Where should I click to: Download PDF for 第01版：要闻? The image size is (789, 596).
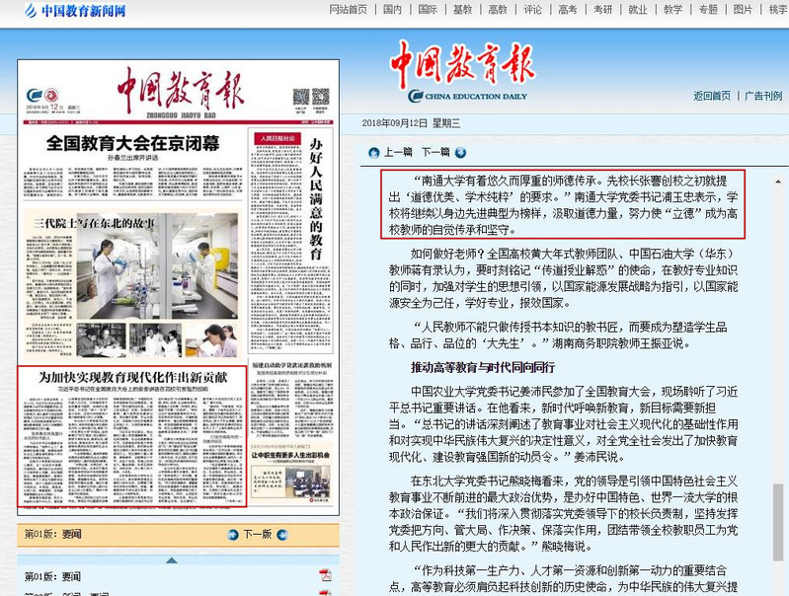tap(325, 575)
